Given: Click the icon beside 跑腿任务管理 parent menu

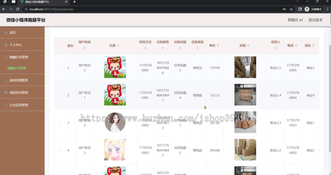Looking at the screenshot, I should tap(6, 57).
